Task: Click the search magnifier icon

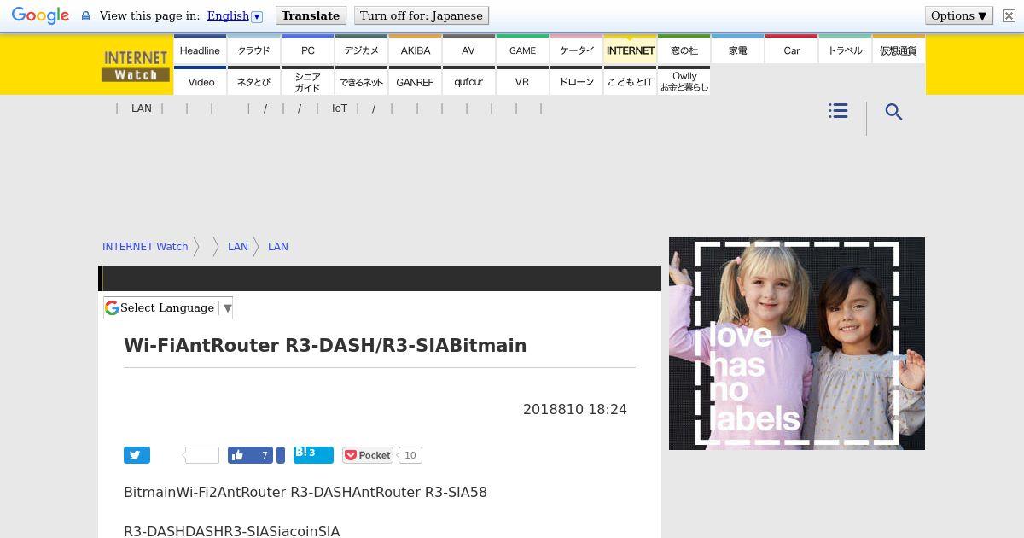Action: click(x=893, y=112)
